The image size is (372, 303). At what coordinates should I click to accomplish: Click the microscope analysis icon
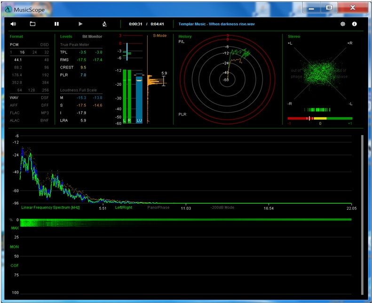pos(104,24)
